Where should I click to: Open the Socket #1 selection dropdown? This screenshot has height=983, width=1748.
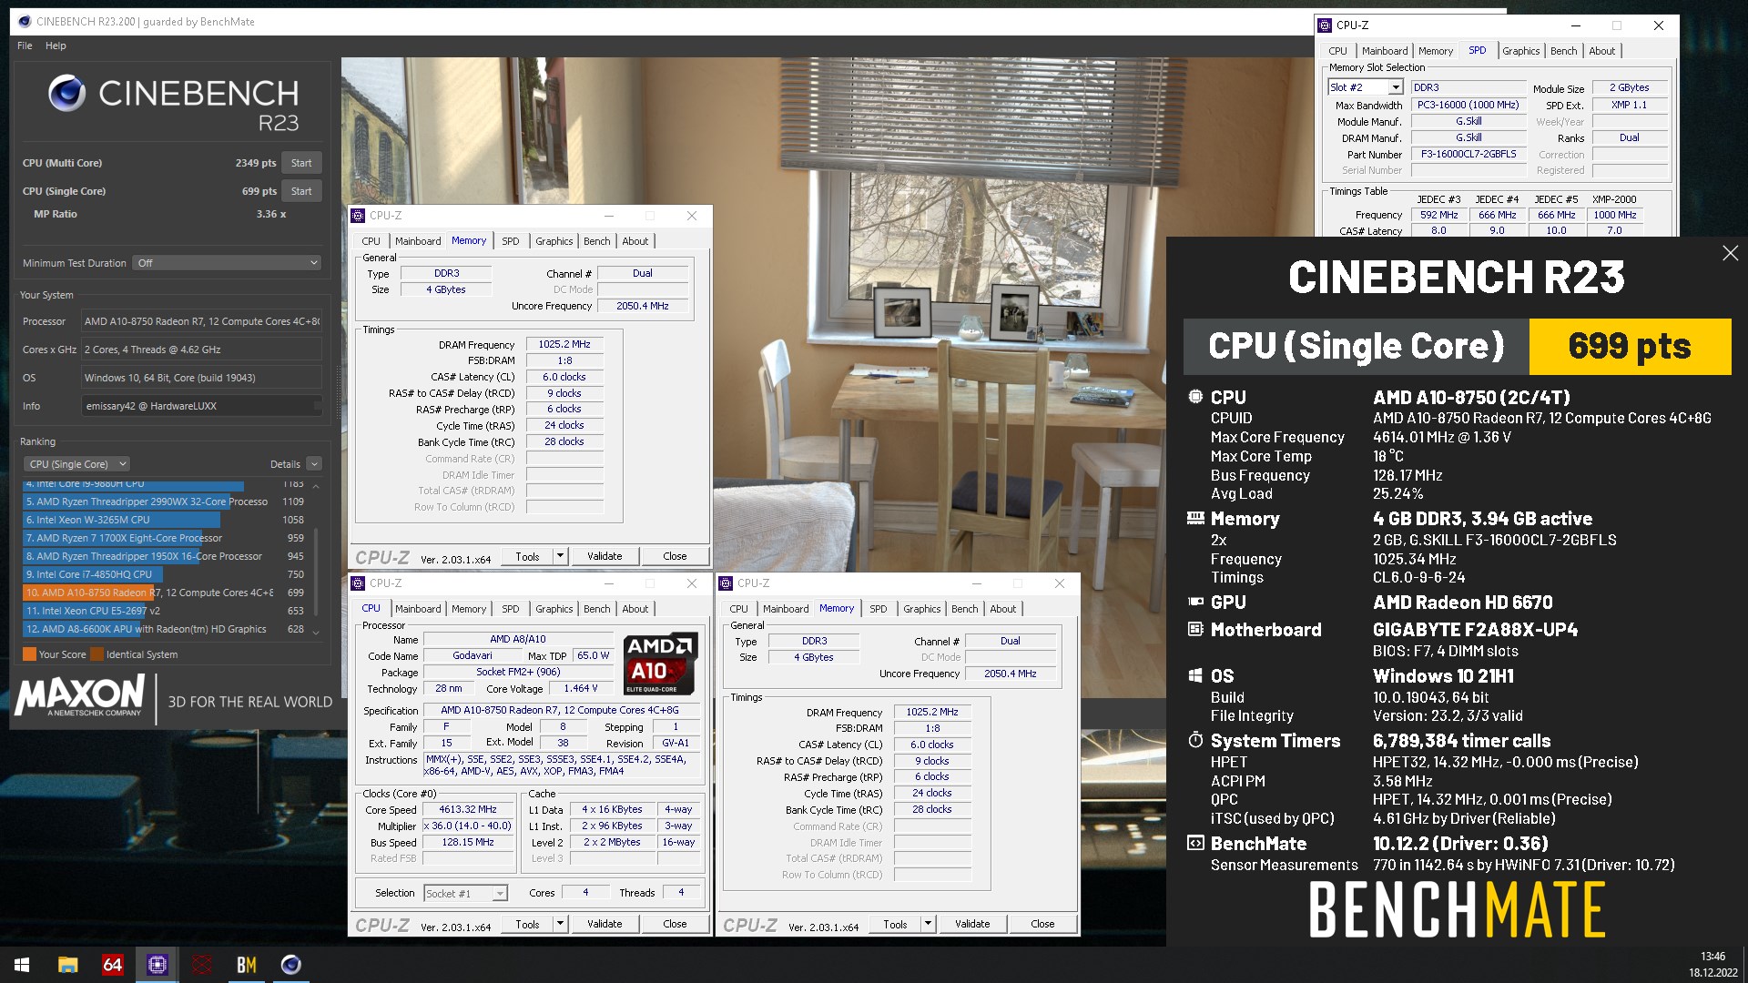(465, 894)
